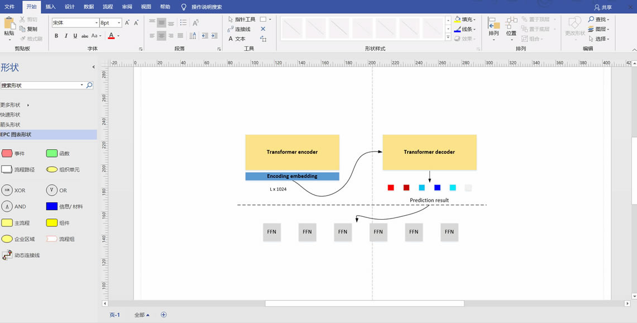
Task: Select the Pointer tool (指针工具)
Action: click(x=242, y=19)
